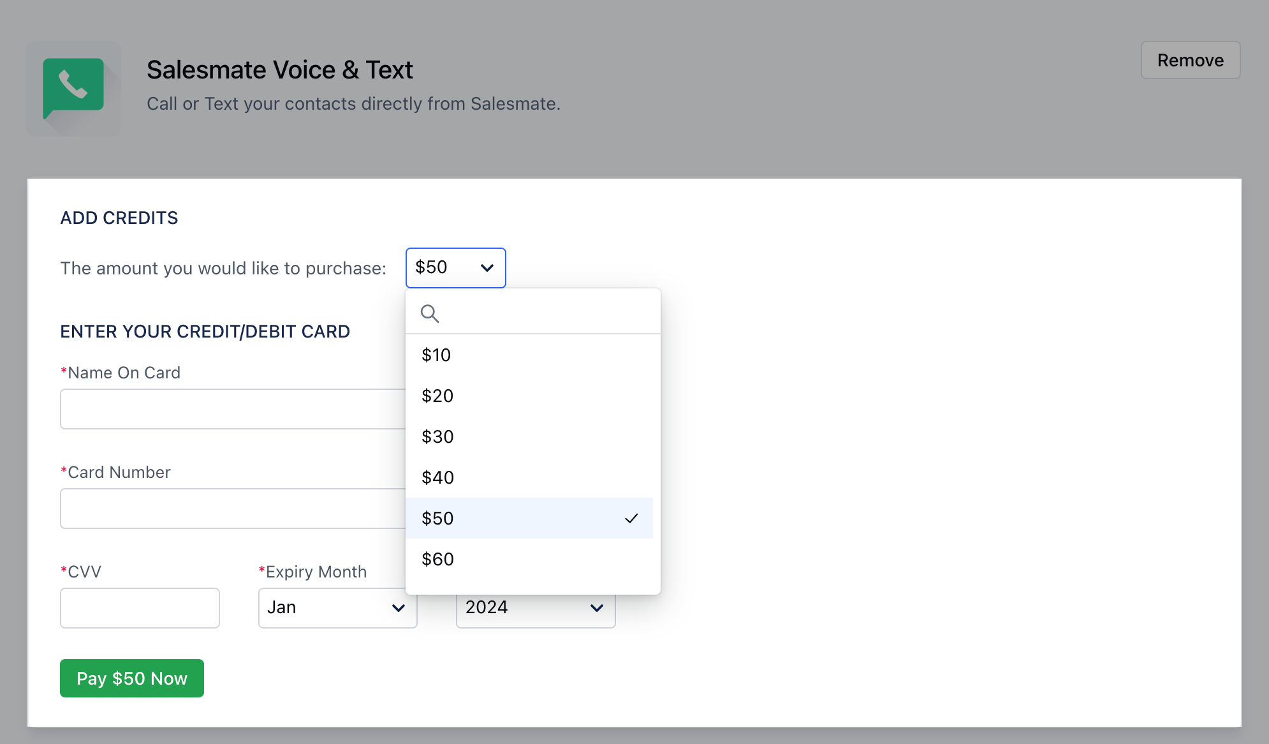Click the search magnifier icon in dropdown
This screenshot has width=1269, height=744.
(430, 313)
